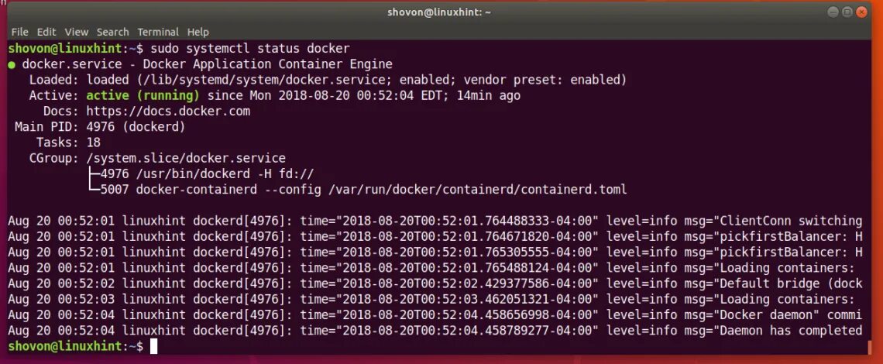883x364 pixels.
Task: Click the sudo systemctl status docker command
Action: [x=250, y=49]
